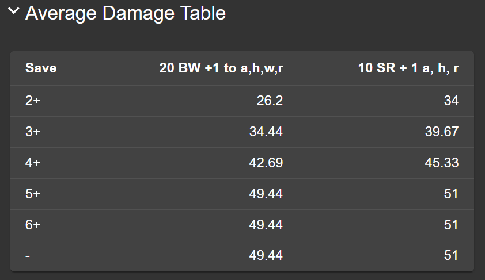Click 49.44 in the 5+ row

pyautogui.click(x=266, y=194)
